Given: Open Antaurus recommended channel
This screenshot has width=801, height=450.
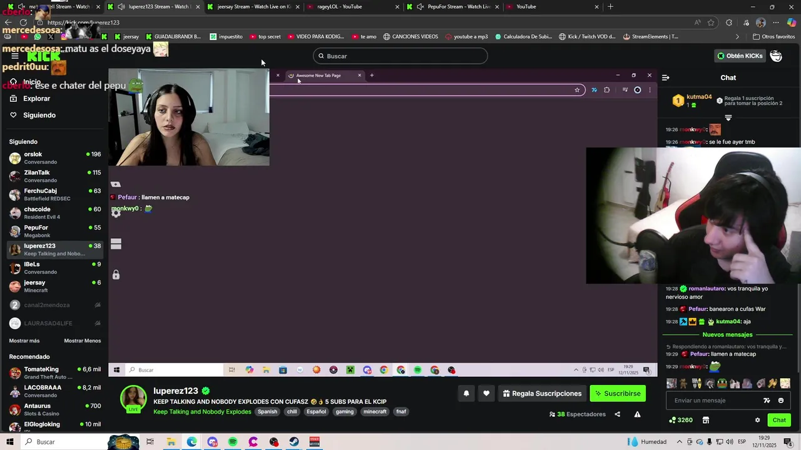Looking at the screenshot, I should click(x=54, y=409).
